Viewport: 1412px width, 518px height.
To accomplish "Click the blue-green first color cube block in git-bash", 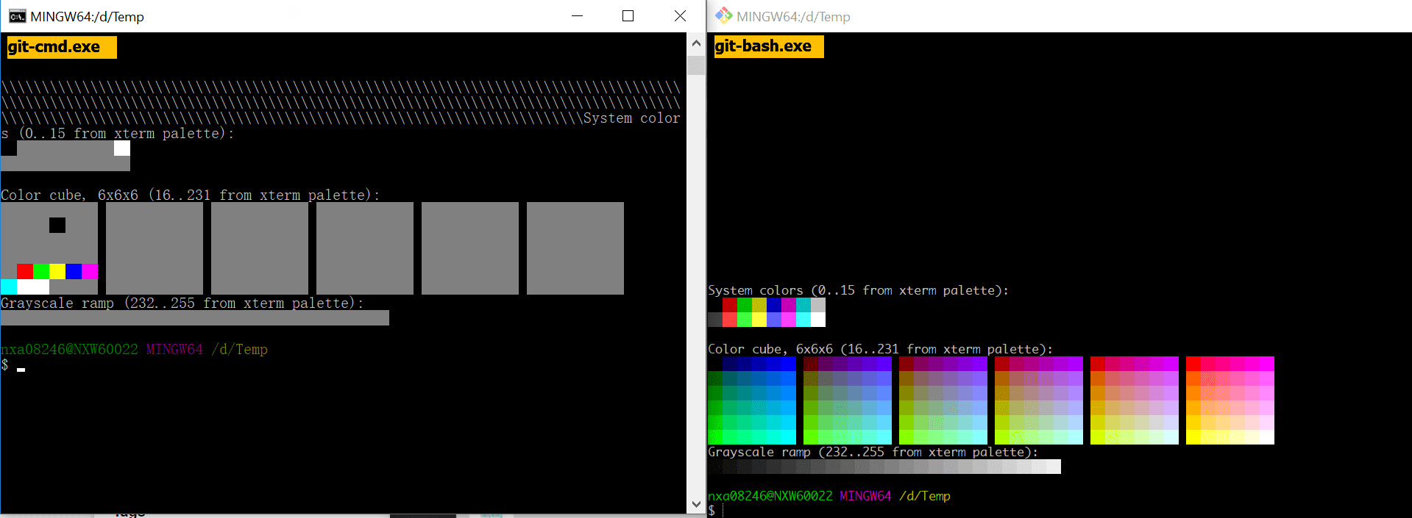I will pos(752,400).
